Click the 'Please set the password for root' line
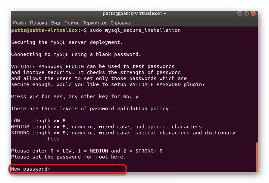Viewport: 269px width, 183px height. [68, 157]
